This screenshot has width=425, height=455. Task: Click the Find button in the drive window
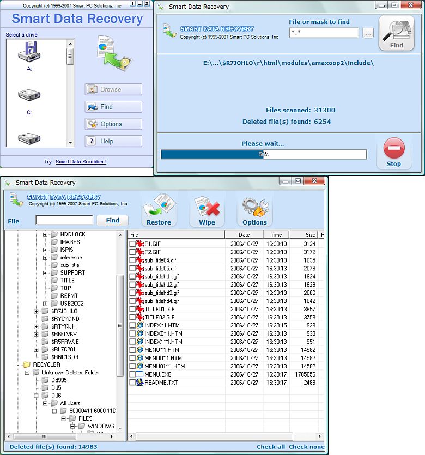pos(113,107)
